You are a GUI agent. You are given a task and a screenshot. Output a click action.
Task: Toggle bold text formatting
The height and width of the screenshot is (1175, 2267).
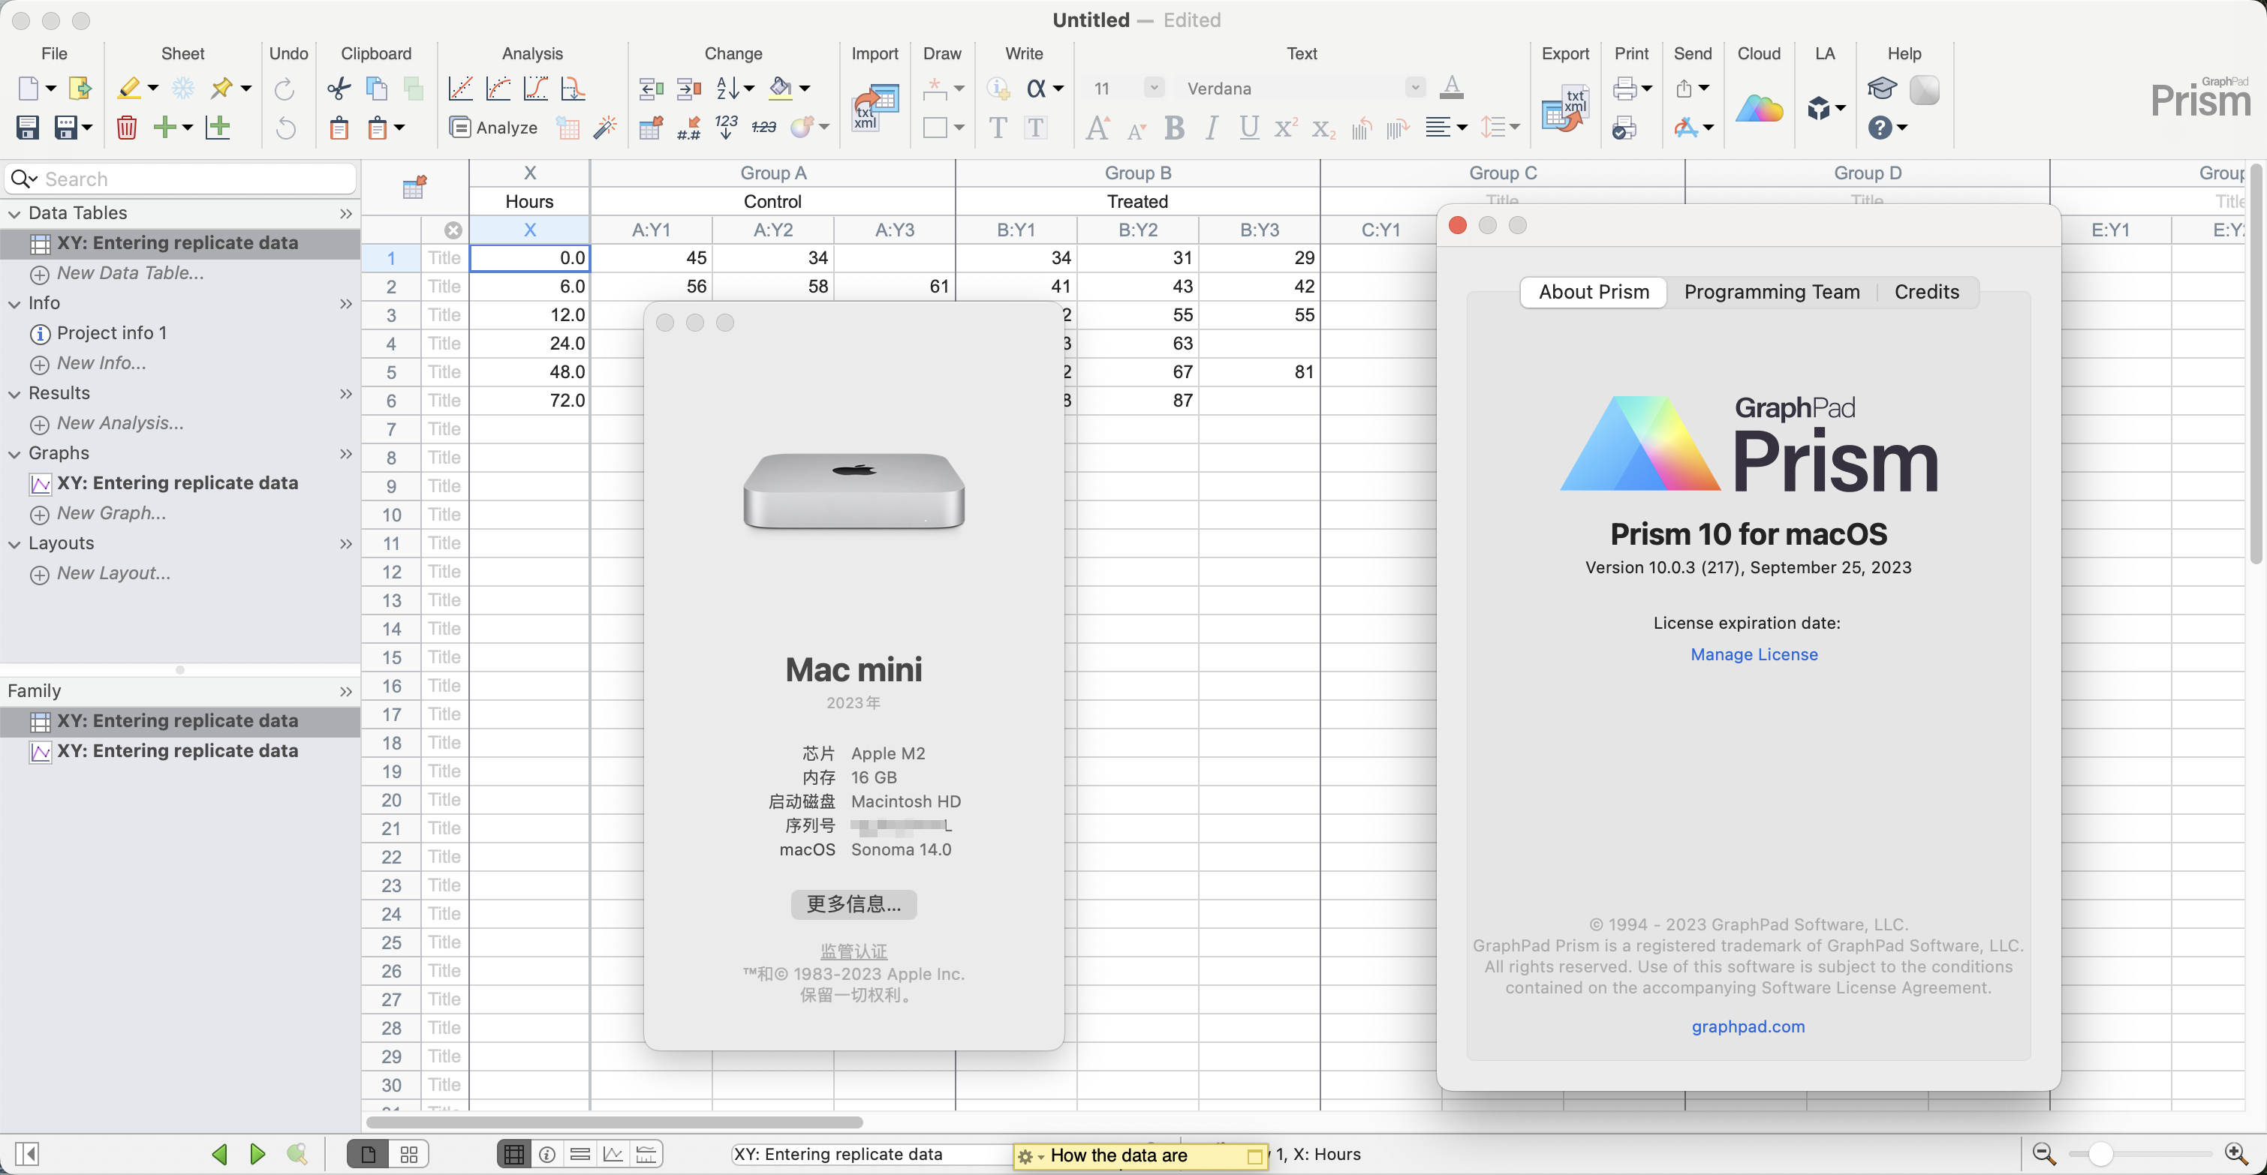pos(1174,128)
